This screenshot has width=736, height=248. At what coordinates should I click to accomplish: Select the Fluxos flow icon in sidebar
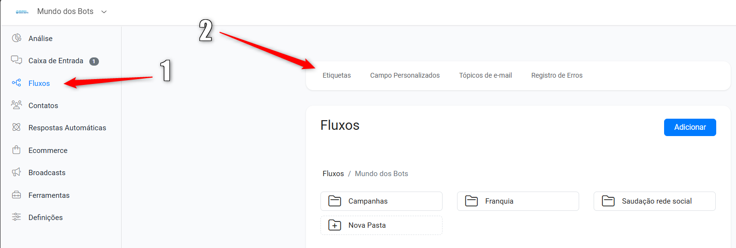click(x=17, y=83)
